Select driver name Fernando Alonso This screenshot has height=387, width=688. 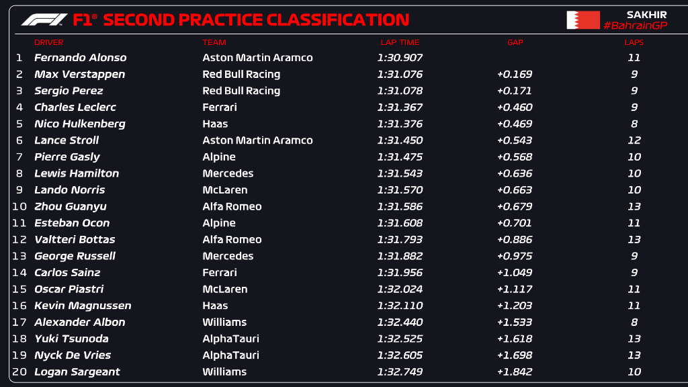[80, 58]
